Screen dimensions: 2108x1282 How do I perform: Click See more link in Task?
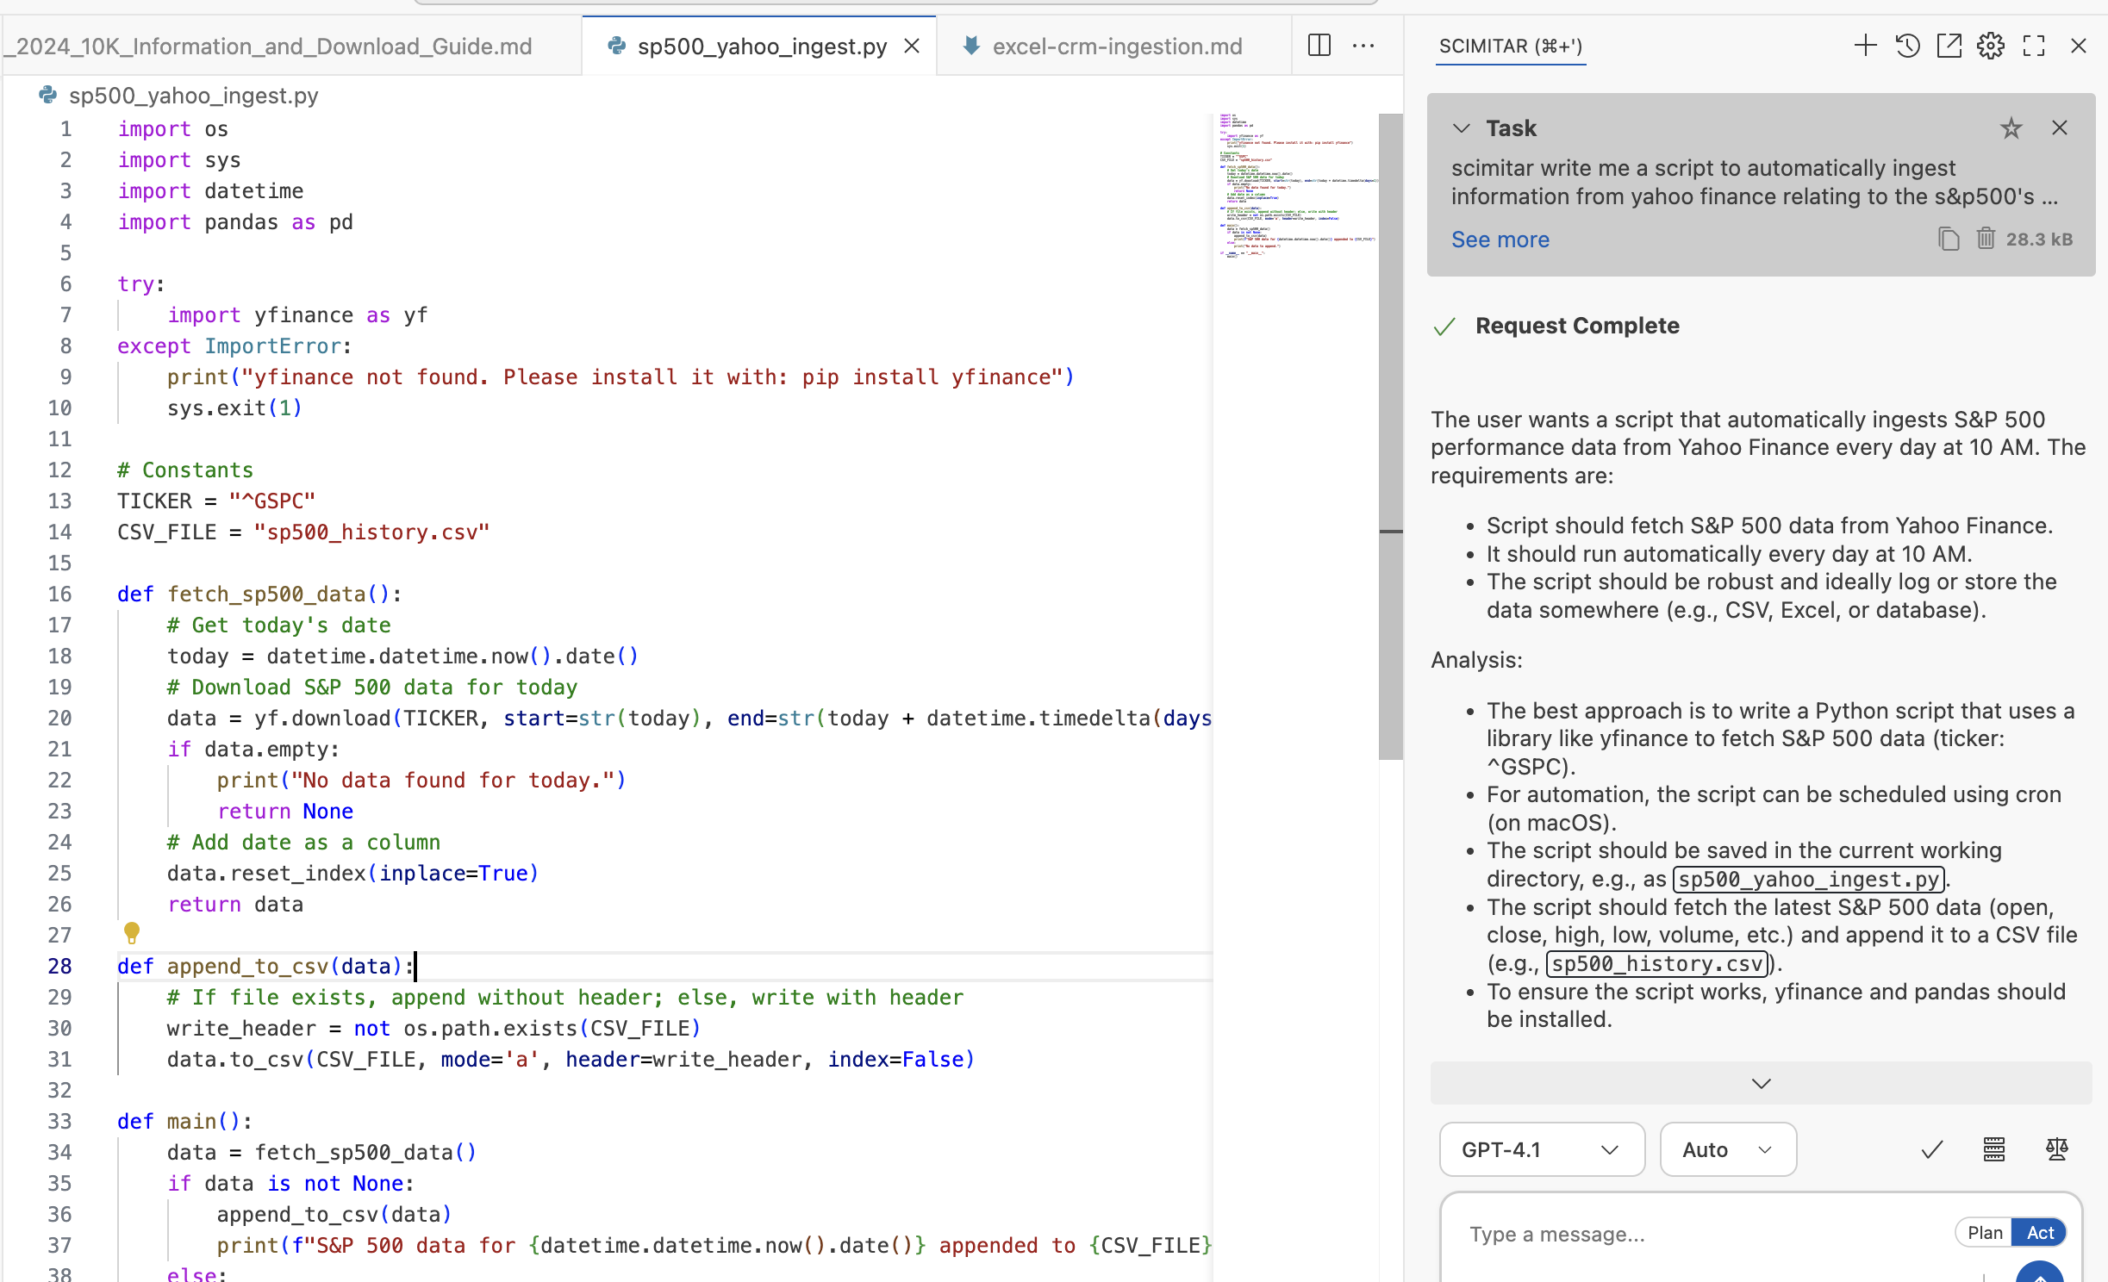pos(1500,240)
